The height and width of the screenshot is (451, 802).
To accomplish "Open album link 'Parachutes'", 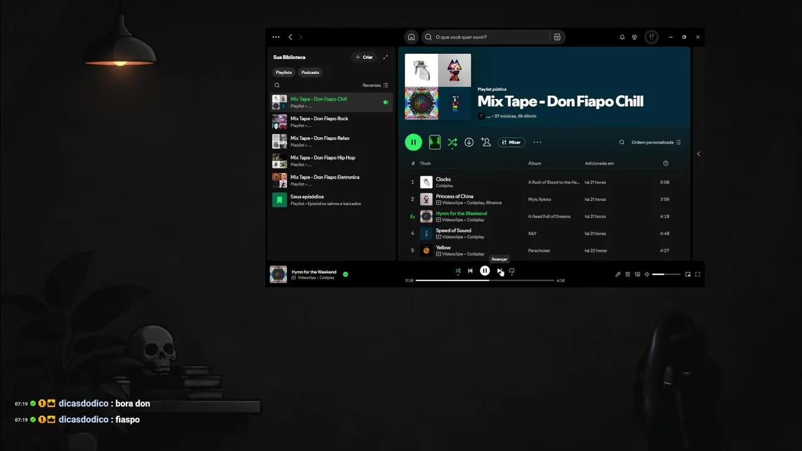I will pyautogui.click(x=539, y=251).
